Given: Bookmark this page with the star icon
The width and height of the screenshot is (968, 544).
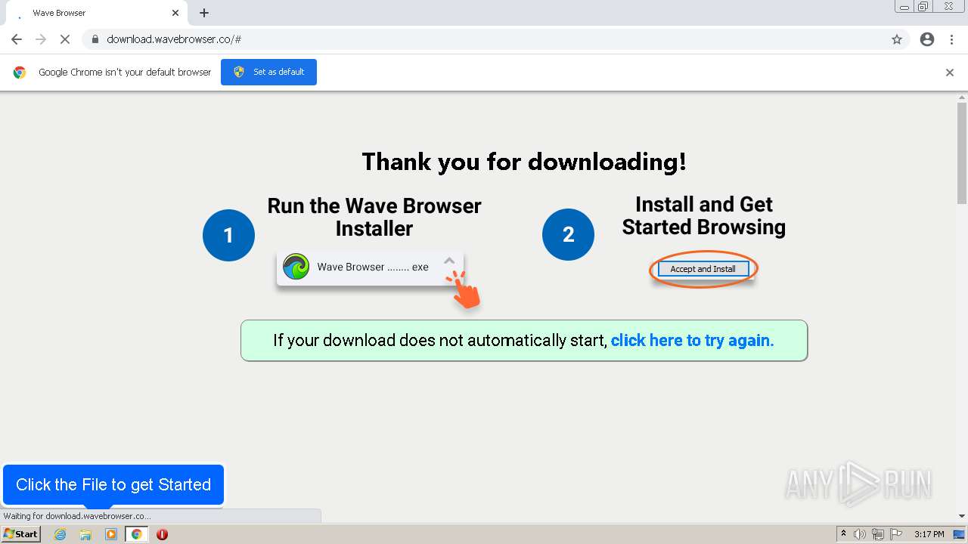Looking at the screenshot, I should click(x=897, y=39).
